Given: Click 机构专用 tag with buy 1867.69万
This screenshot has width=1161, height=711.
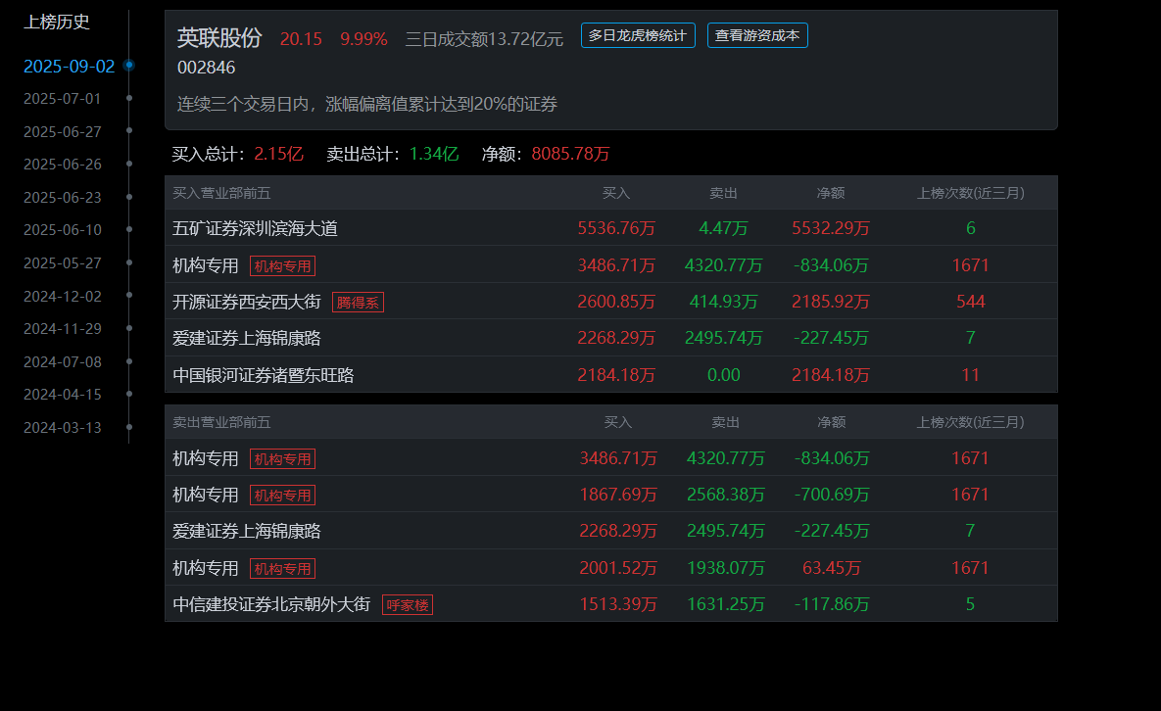Looking at the screenshot, I should [x=282, y=496].
